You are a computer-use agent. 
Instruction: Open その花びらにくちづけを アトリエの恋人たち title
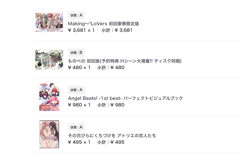coord(112,136)
